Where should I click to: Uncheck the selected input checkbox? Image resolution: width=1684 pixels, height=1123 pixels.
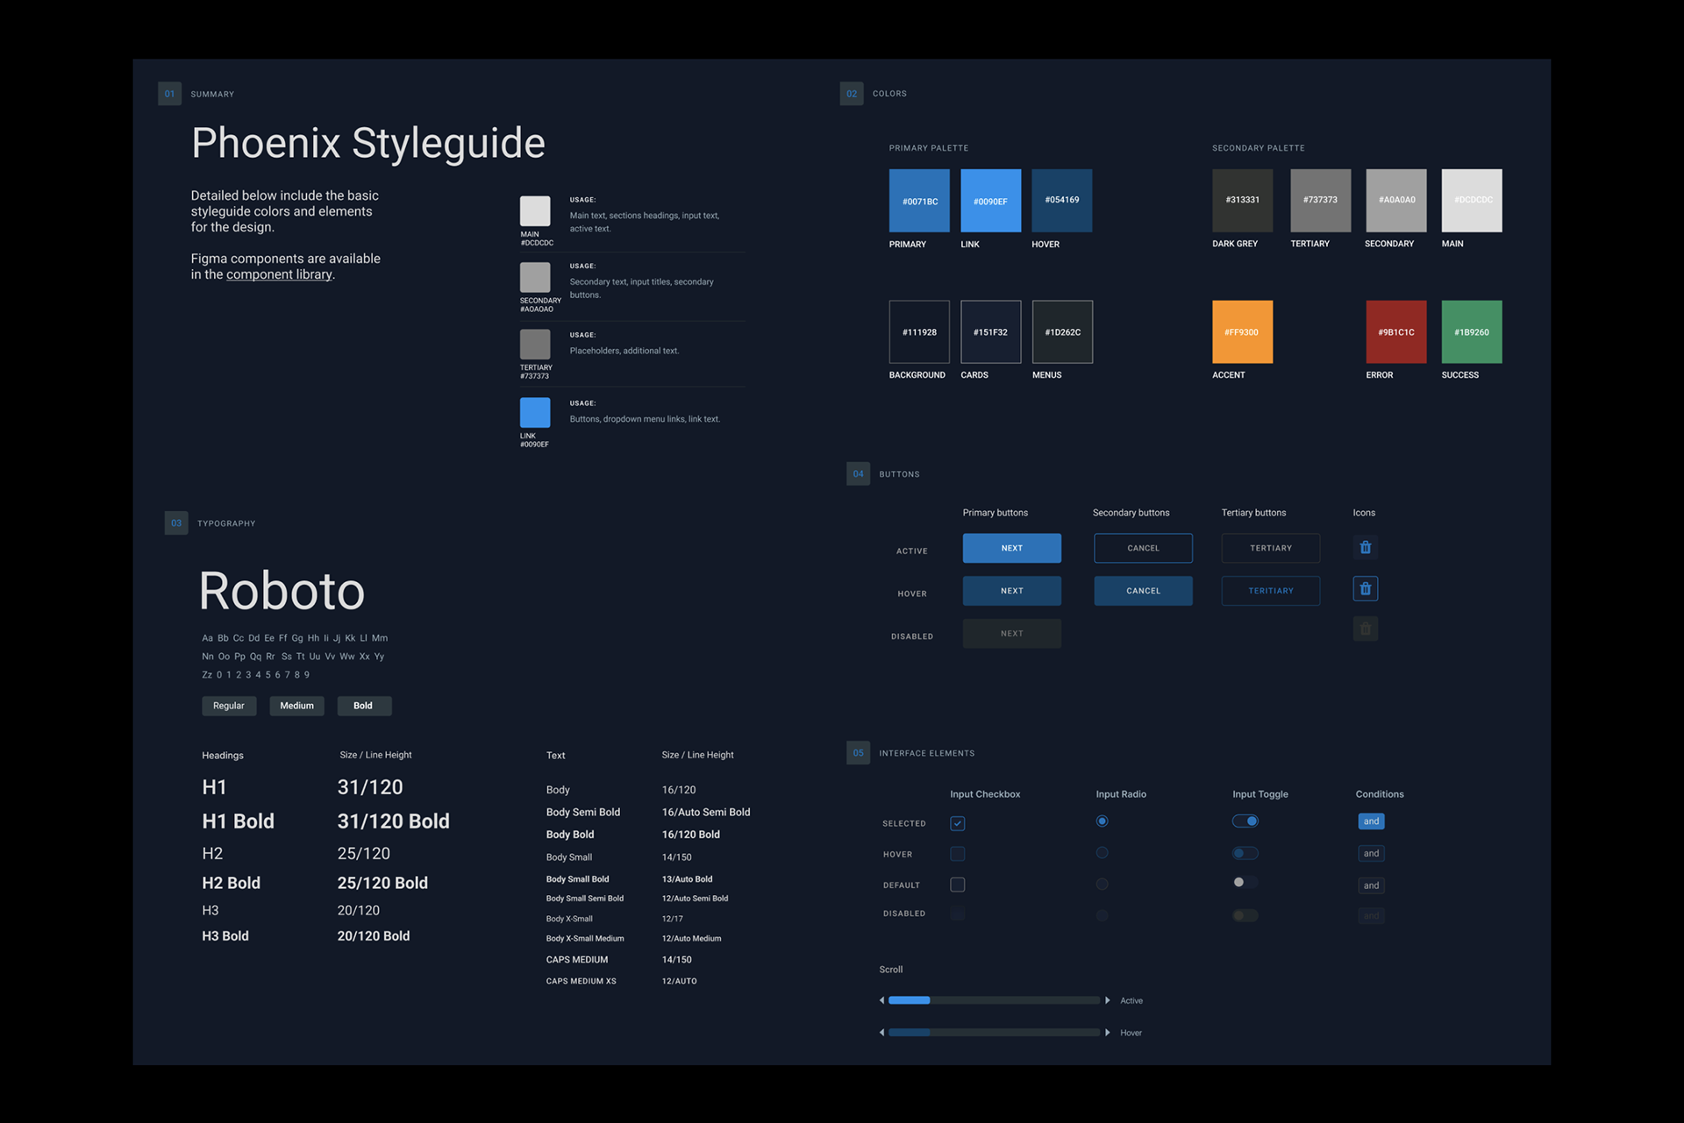coord(957,823)
